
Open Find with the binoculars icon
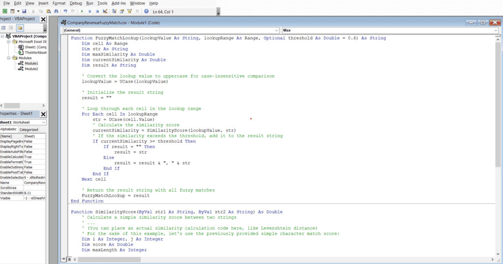[x=56, y=11]
